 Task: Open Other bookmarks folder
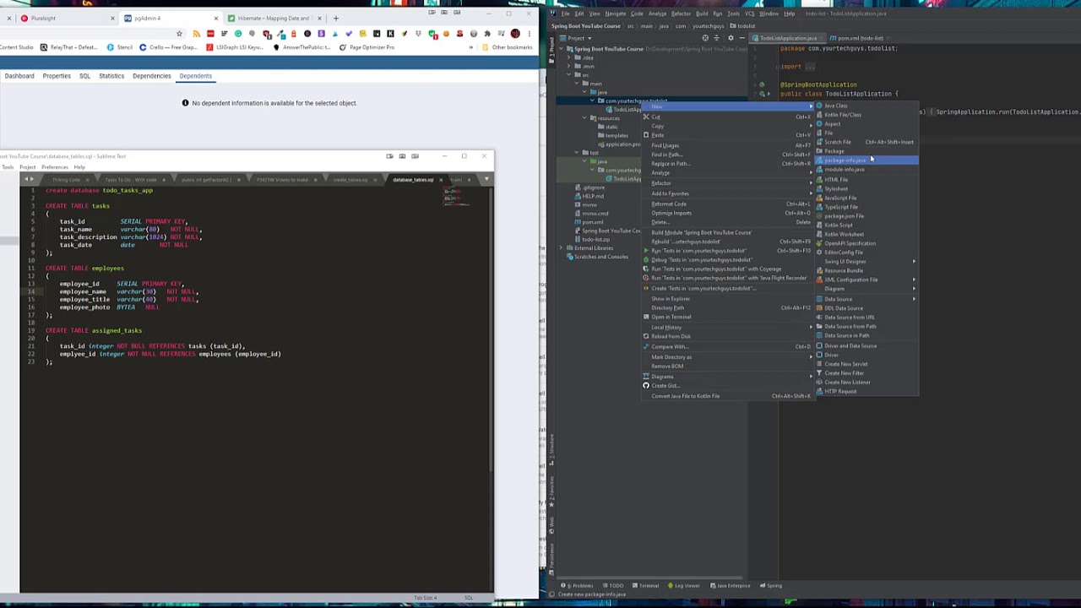click(508, 47)
